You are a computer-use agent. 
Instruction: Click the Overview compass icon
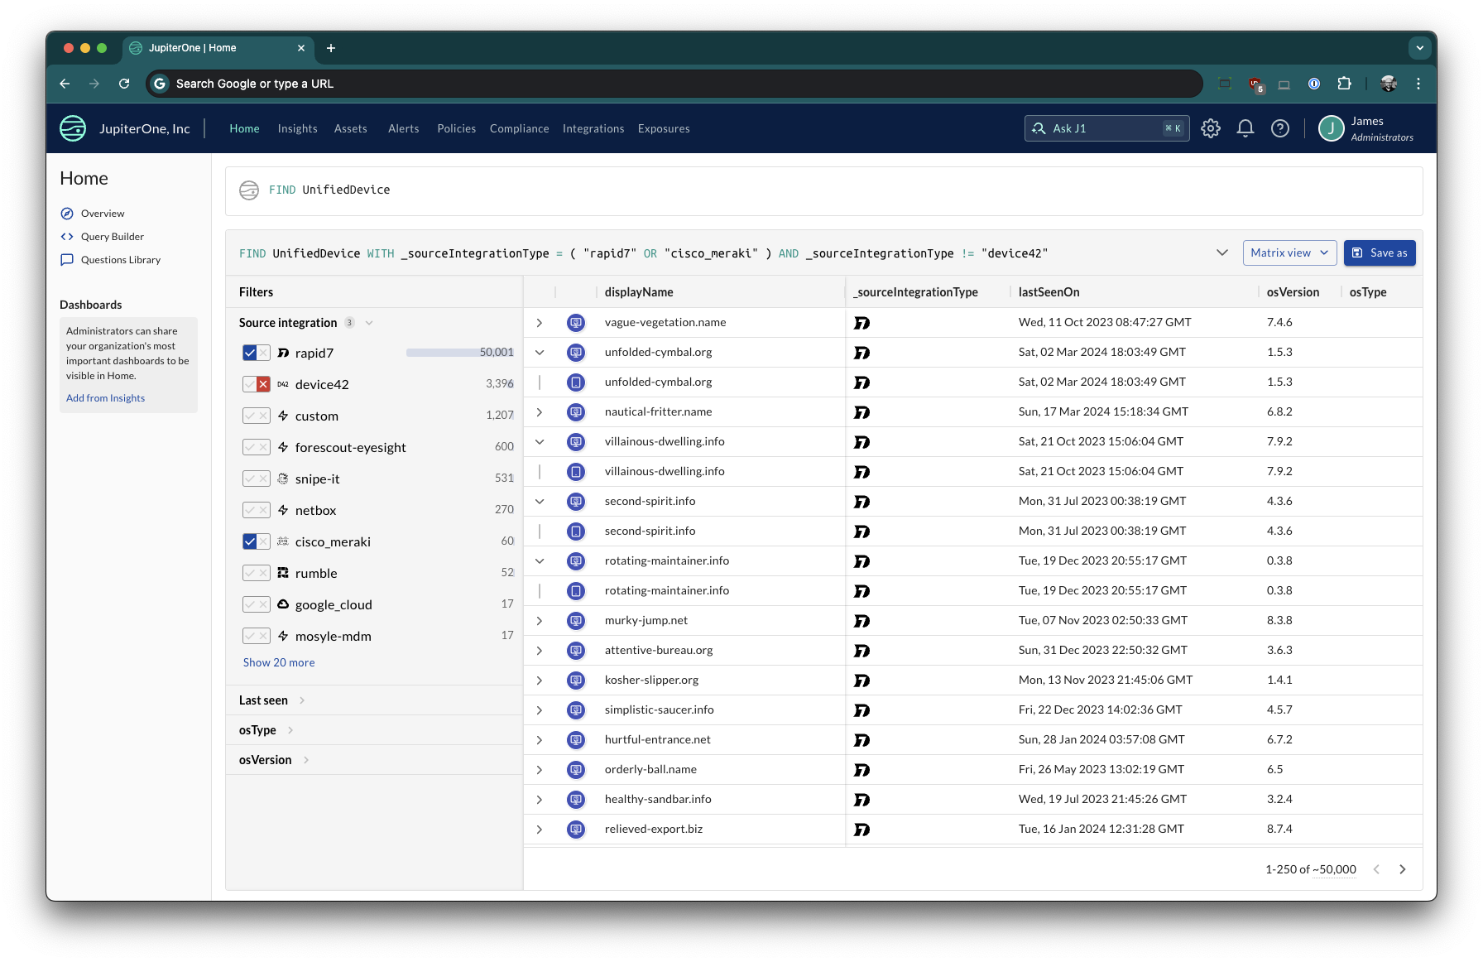coord(67,214)
